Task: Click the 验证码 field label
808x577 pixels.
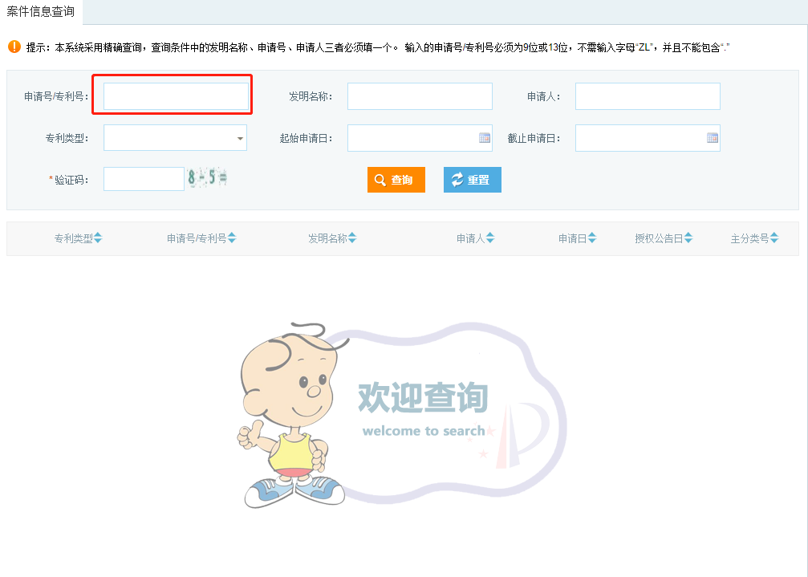Action: [71, 180]
